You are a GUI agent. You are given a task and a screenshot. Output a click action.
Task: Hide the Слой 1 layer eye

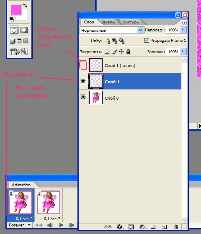(x=83, y=81)
